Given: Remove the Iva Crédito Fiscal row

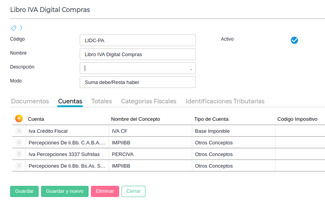Looking at the screenshot, I should [19, 131].
